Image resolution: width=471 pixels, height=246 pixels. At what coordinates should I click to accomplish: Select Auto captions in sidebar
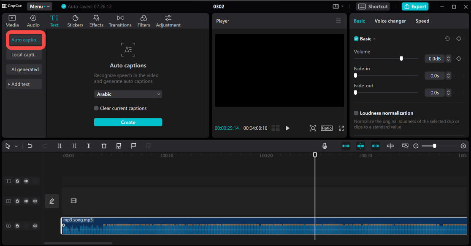[25, 40]
